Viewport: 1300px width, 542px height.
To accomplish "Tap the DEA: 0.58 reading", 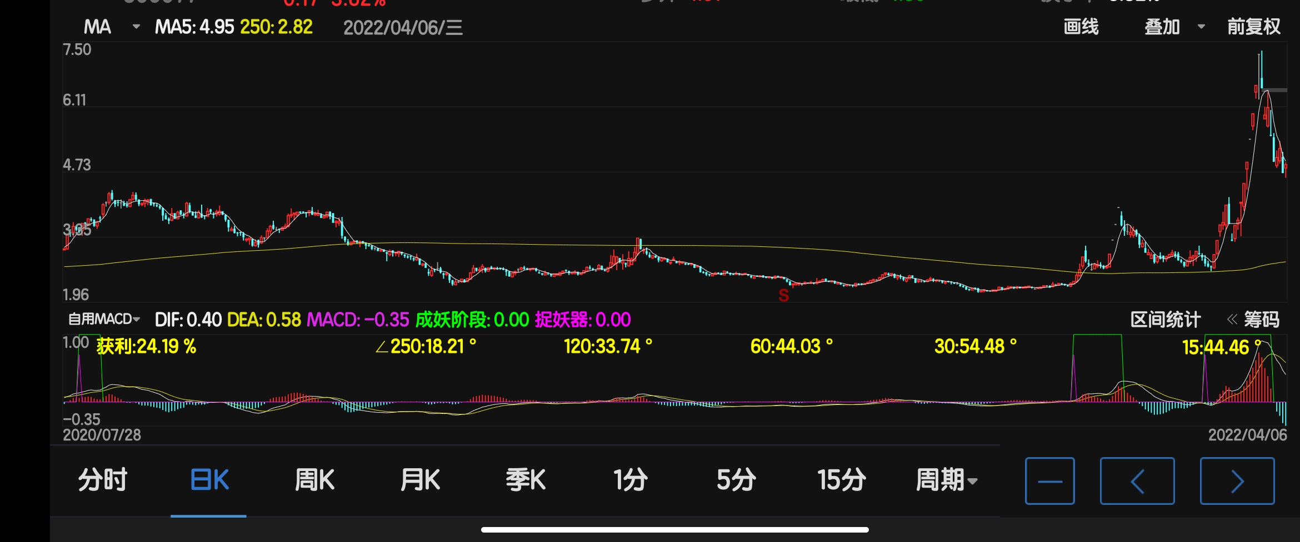I will pos(264,320).
